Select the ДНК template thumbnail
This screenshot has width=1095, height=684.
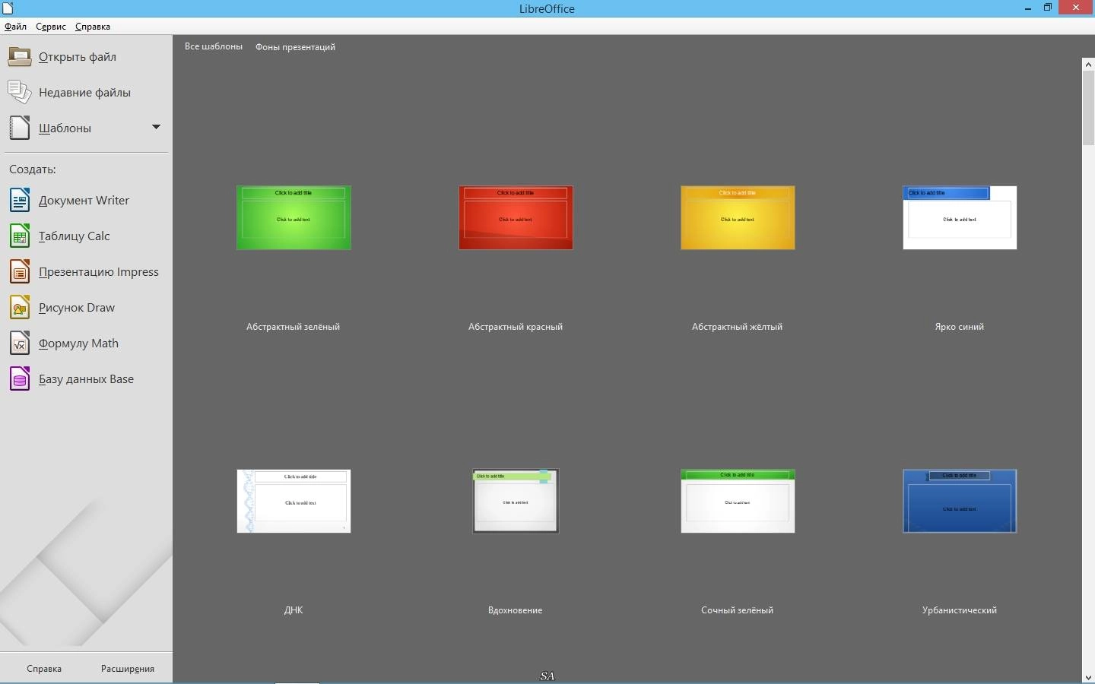294,501
